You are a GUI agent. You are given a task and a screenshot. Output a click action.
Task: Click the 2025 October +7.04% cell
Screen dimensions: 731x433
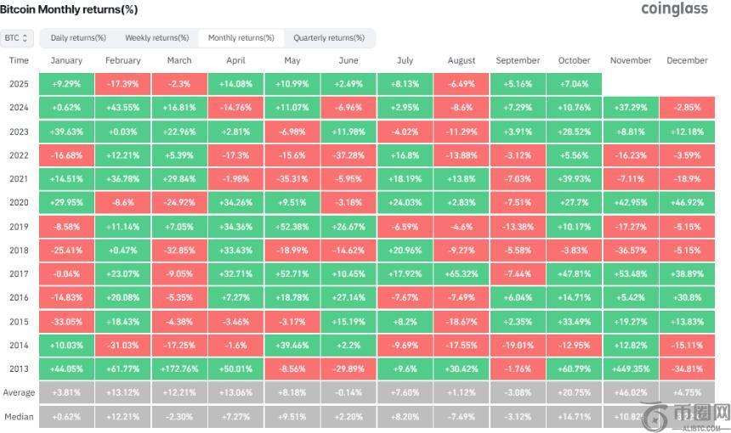574,84
